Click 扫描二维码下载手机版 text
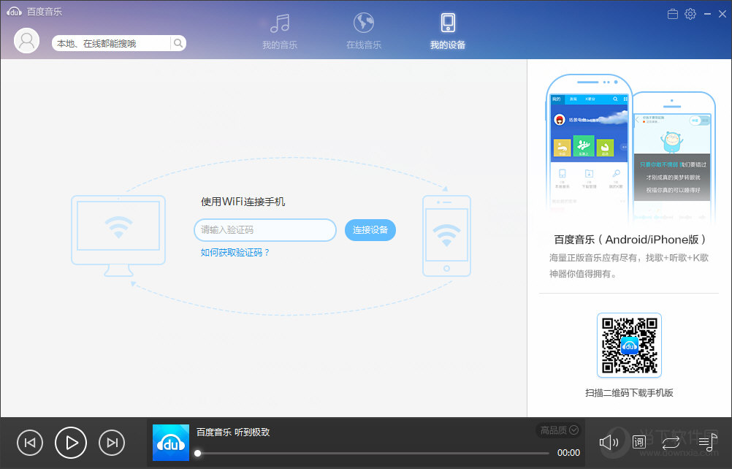 point(629,393)
